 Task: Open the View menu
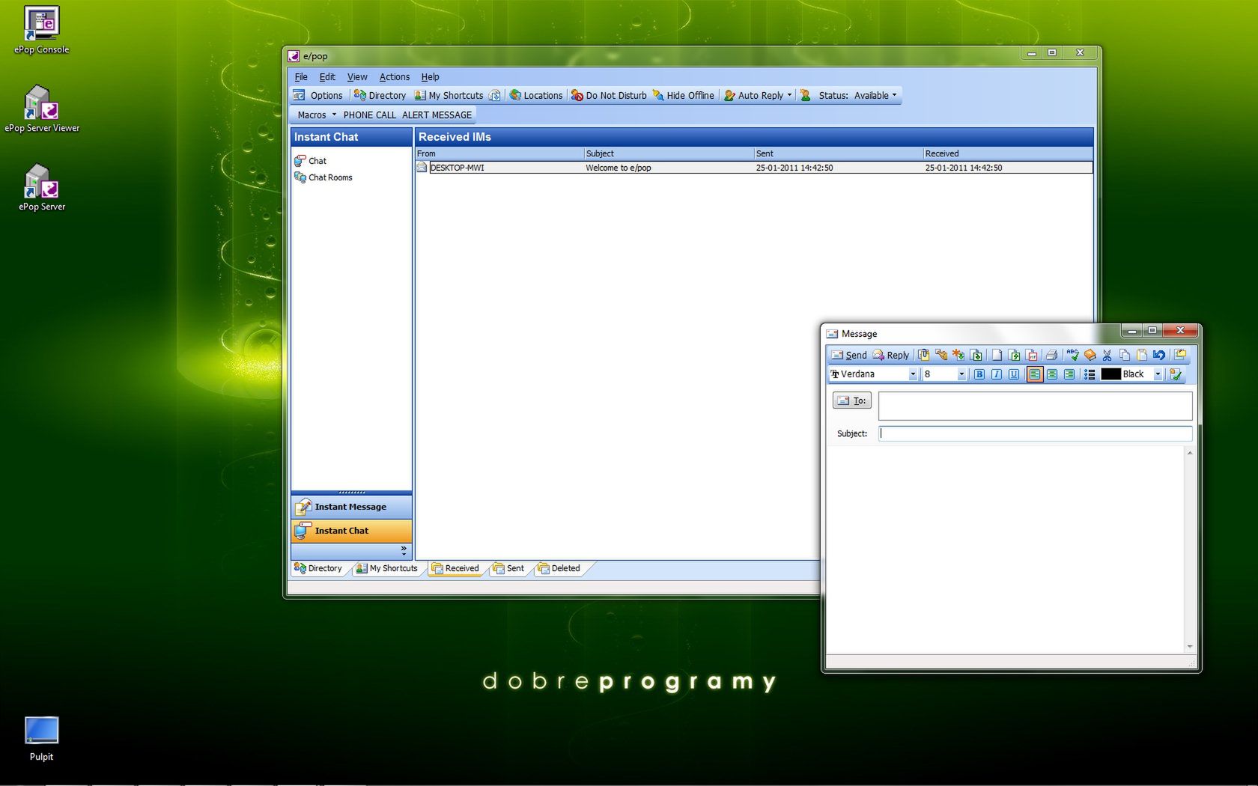click(x=357, y=76)
